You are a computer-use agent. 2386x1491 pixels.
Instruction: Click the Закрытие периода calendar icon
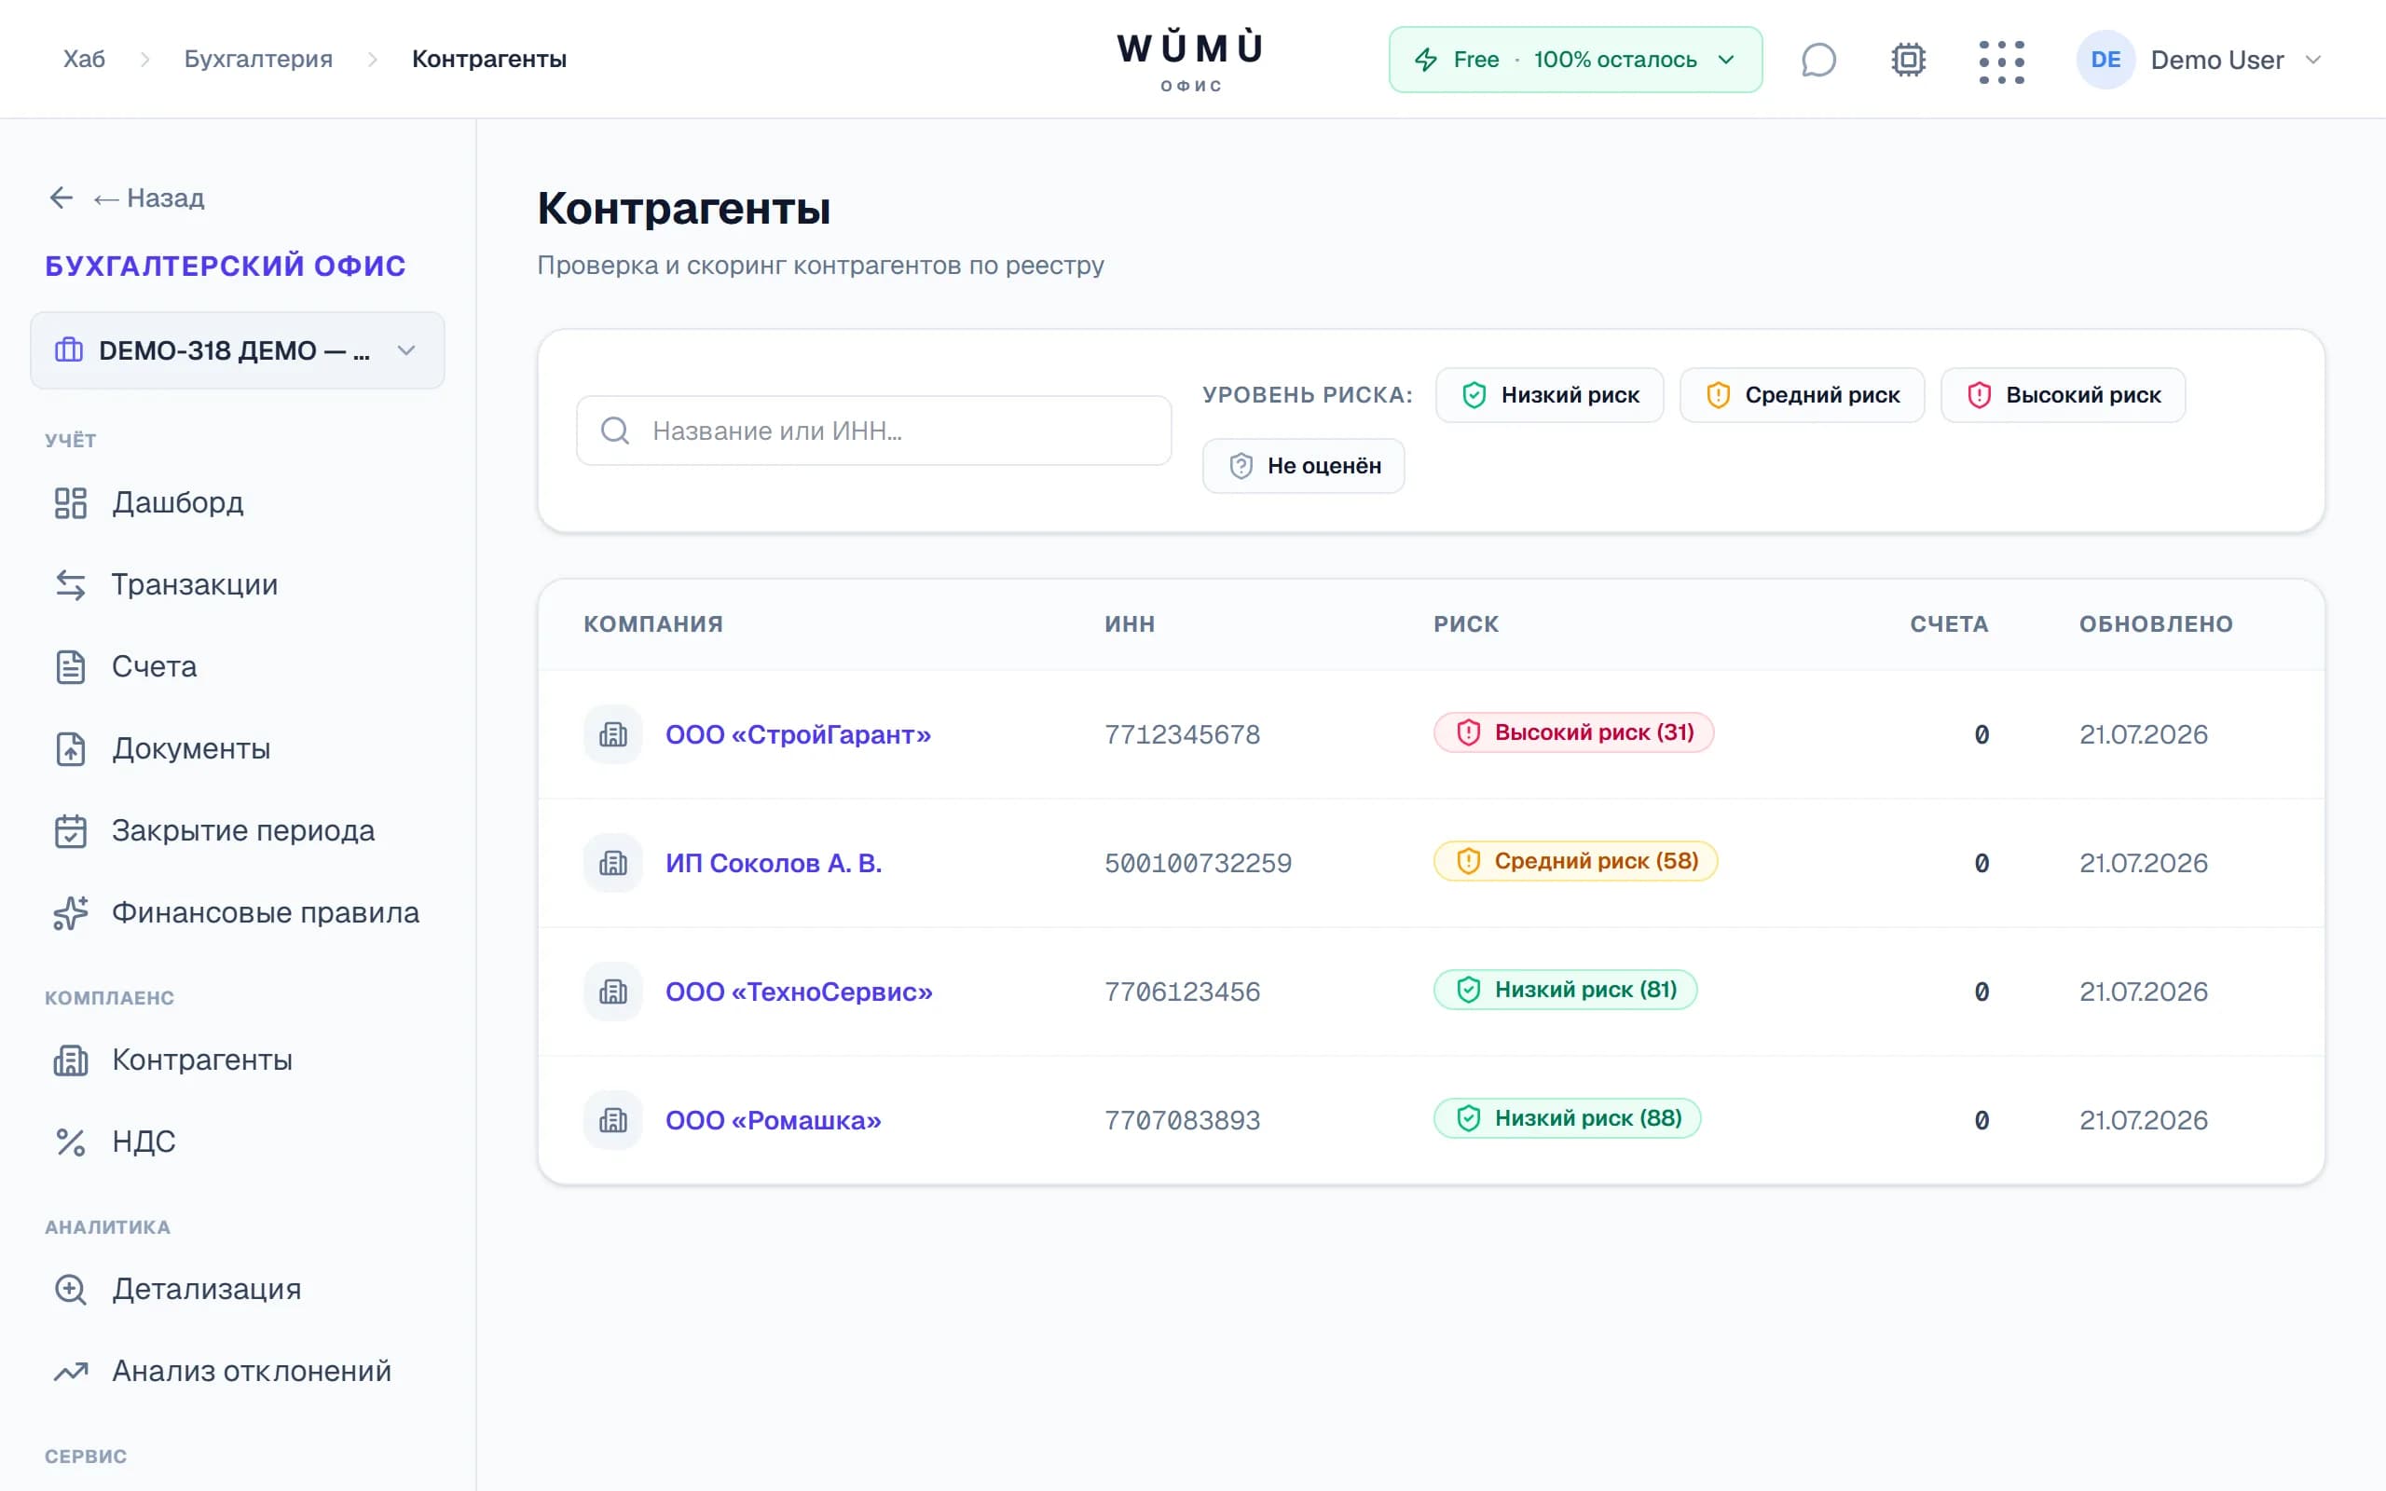pyautogui.click(x=70, y=830)
